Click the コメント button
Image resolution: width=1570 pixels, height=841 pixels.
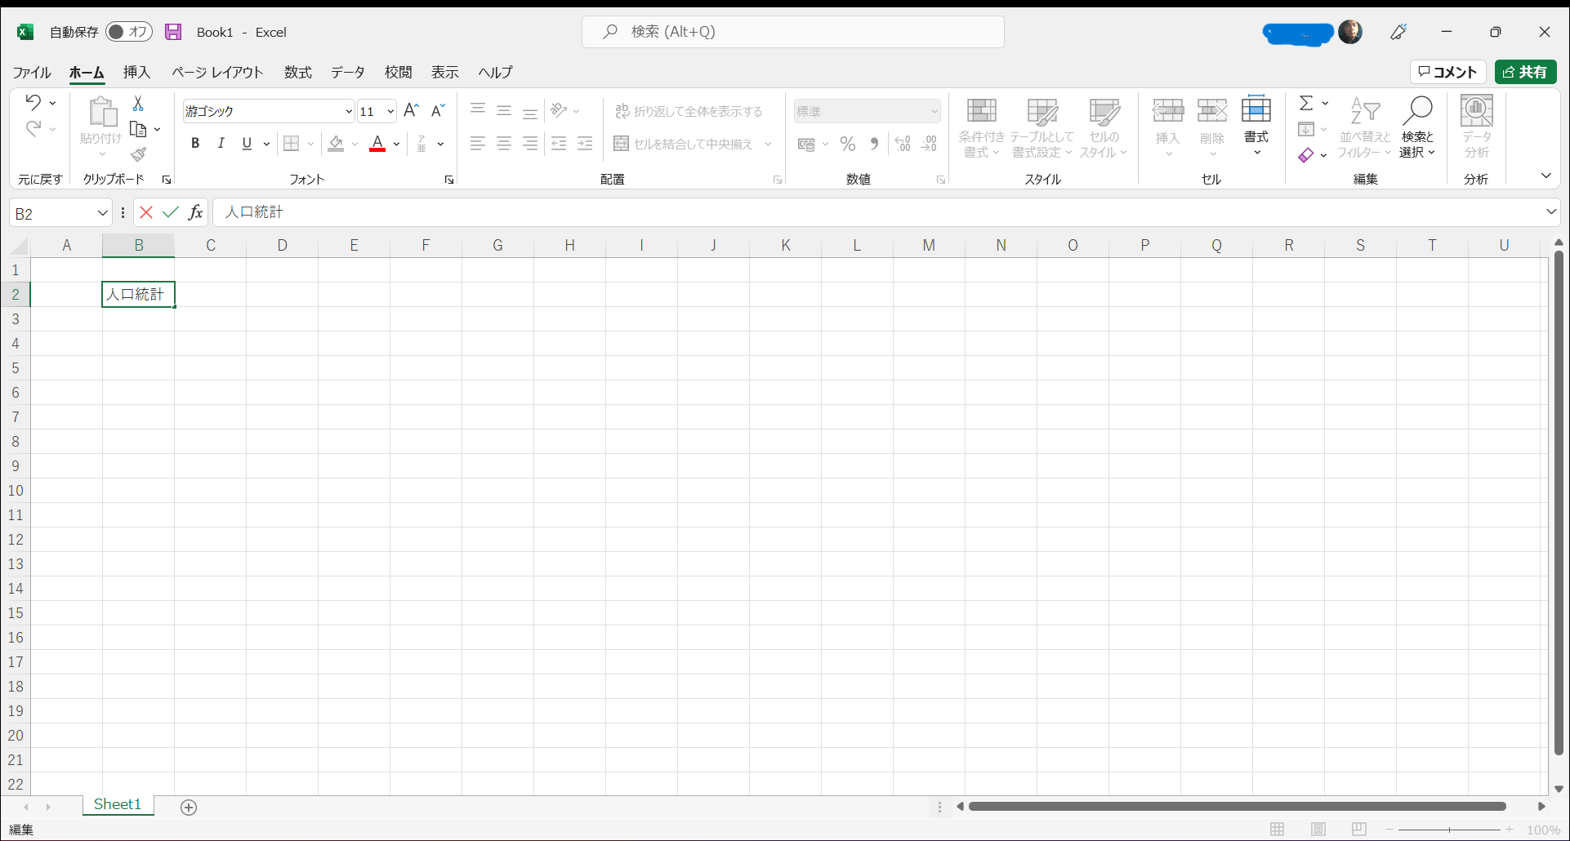click(1447, 73)
